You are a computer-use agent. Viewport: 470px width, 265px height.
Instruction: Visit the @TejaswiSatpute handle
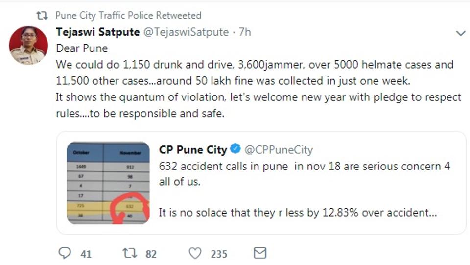(x=186, y=32)
